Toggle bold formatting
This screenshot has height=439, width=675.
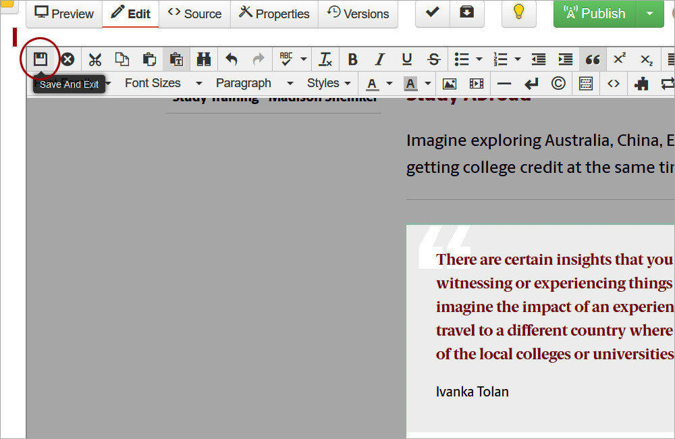(x=352, y=59)
